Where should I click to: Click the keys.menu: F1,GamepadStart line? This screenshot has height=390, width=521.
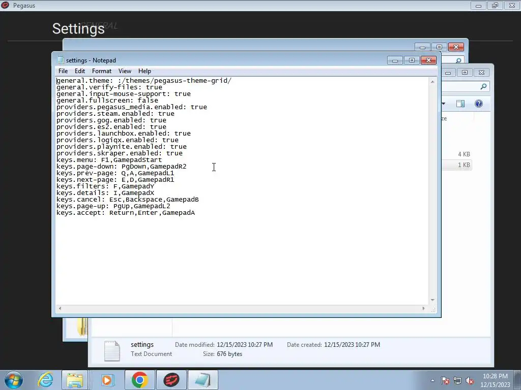109,159
